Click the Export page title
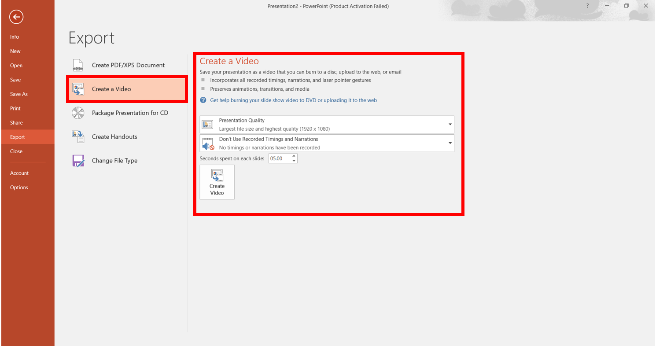656x346 pixels. coord(92,39)
